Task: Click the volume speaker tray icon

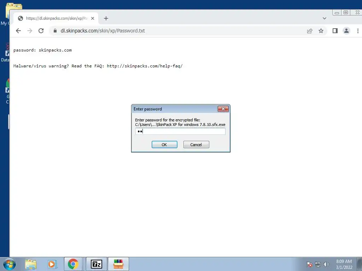Action: 326,264
